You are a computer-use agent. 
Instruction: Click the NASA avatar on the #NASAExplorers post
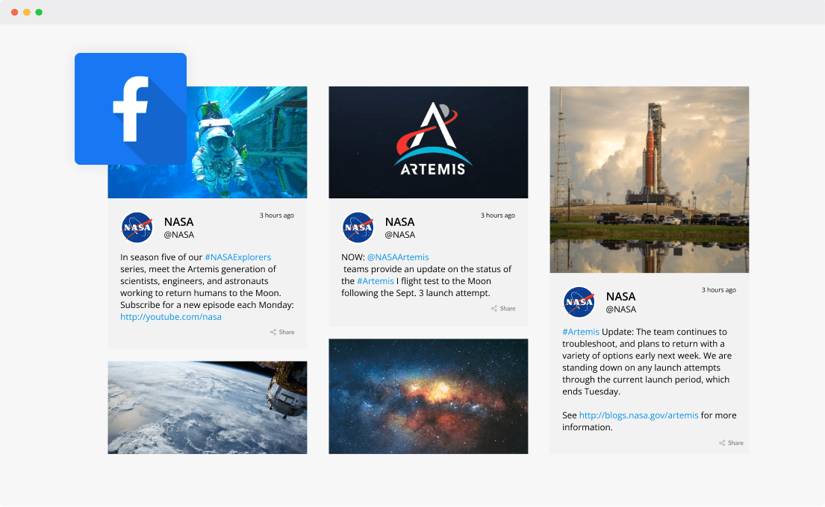(137, 227)
